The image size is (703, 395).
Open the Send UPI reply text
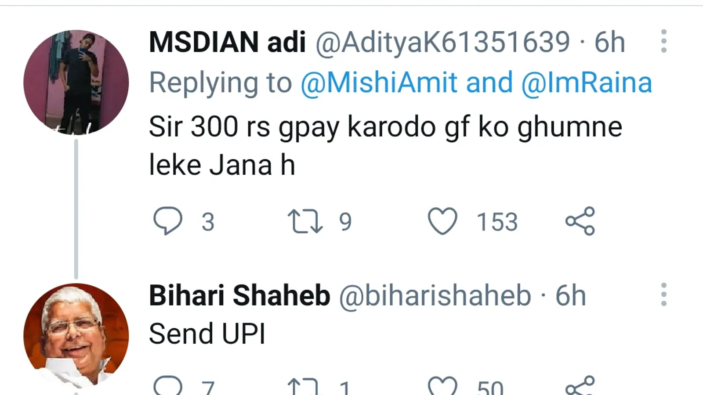pos(207,334)
